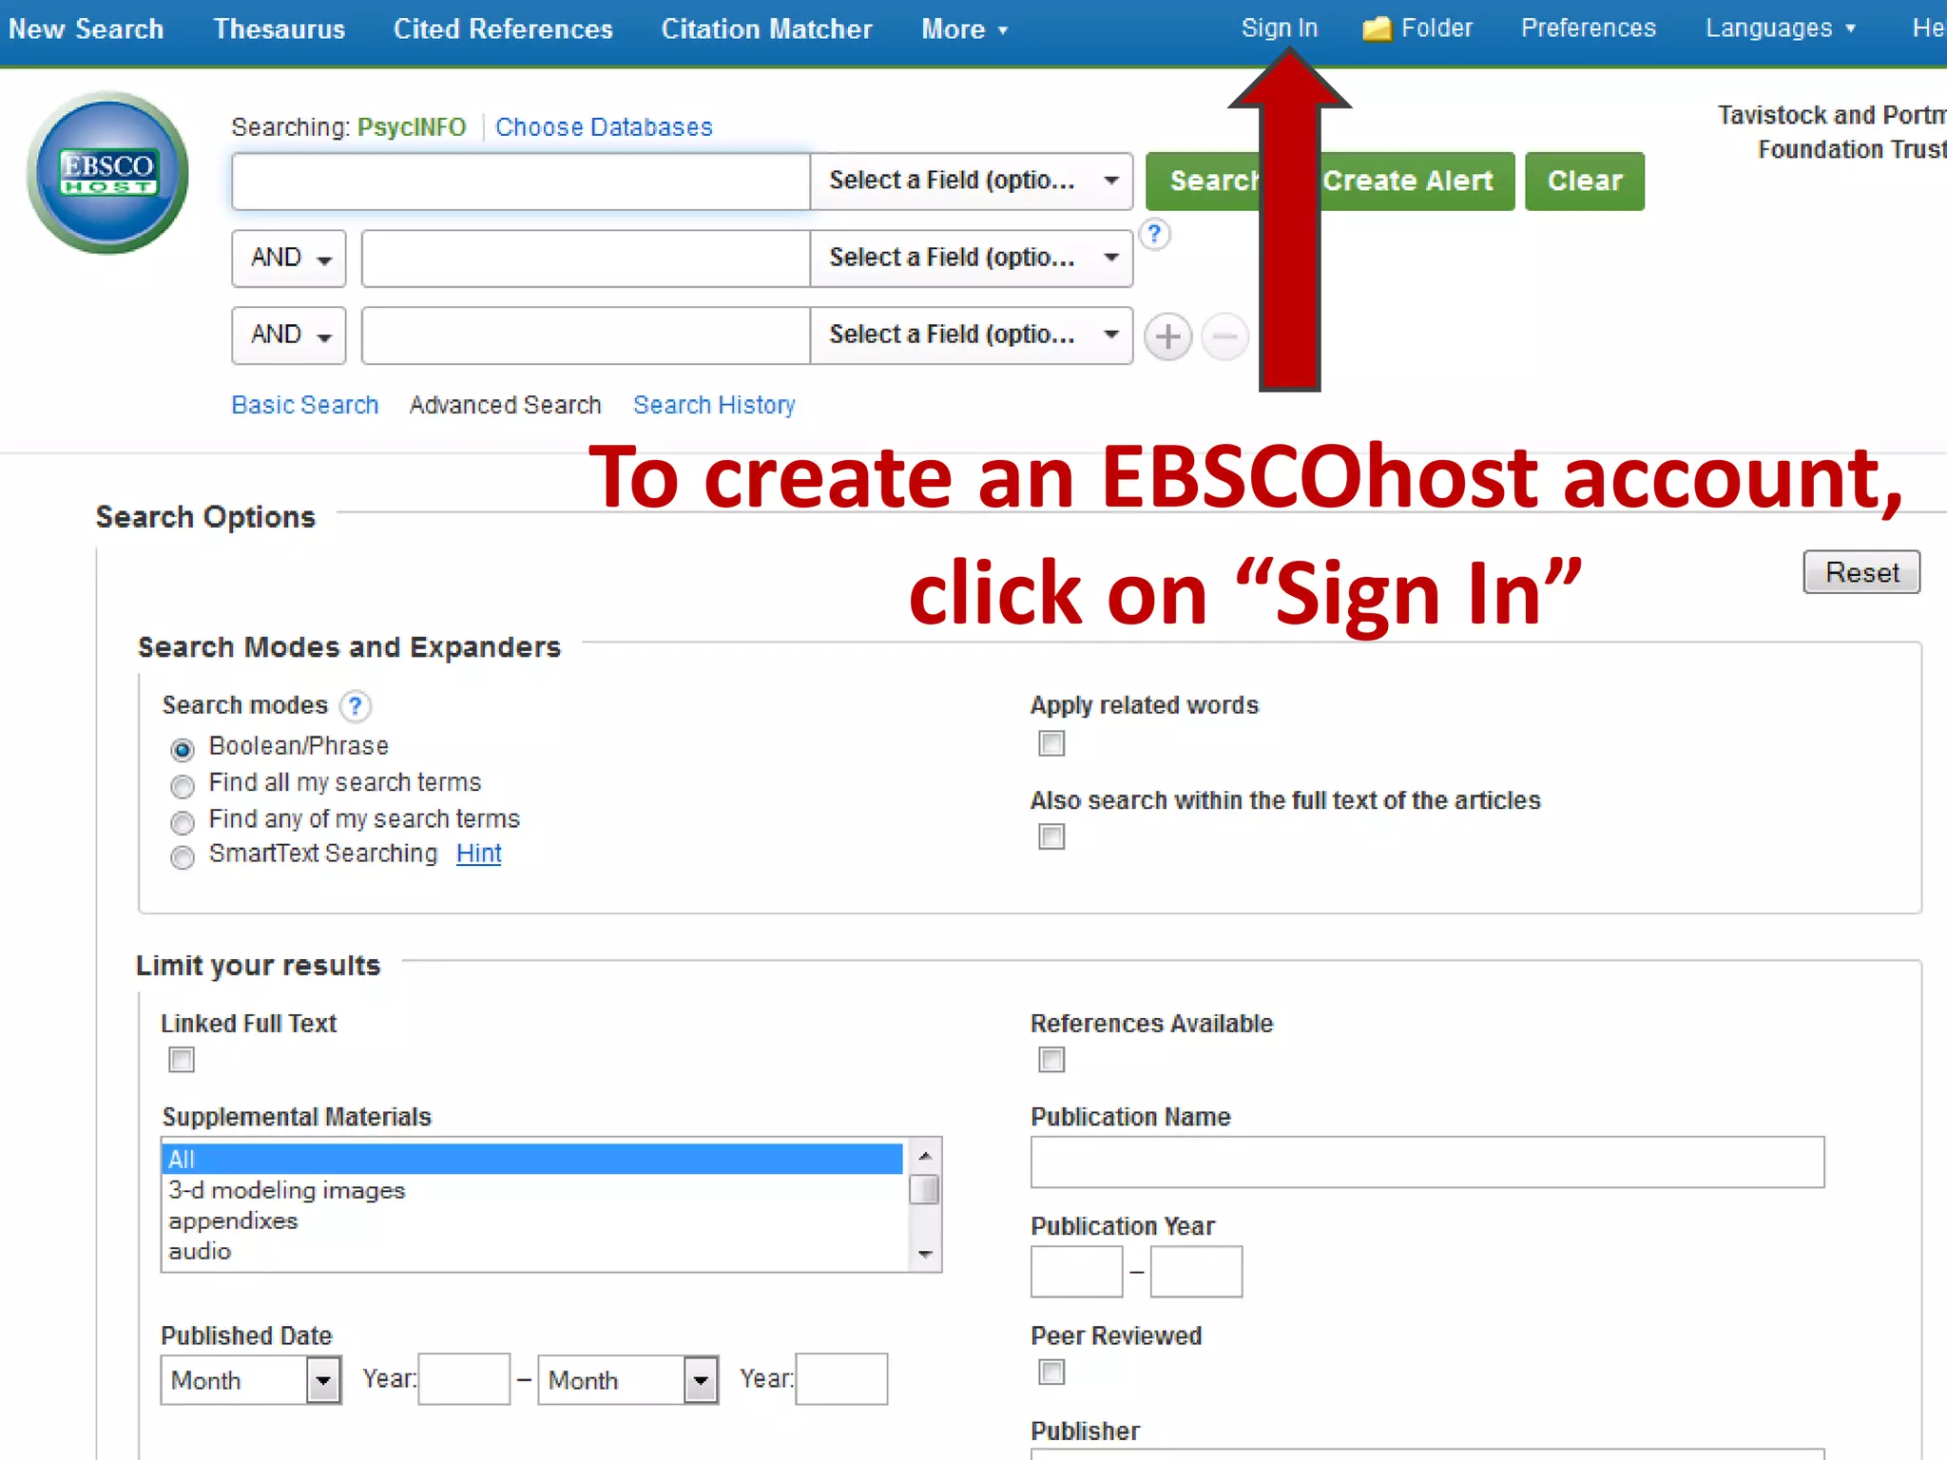Viewport: 1947px width, 1460px height.
Task: Select Find any of my search terms
Action: click(x=182, y=822)
